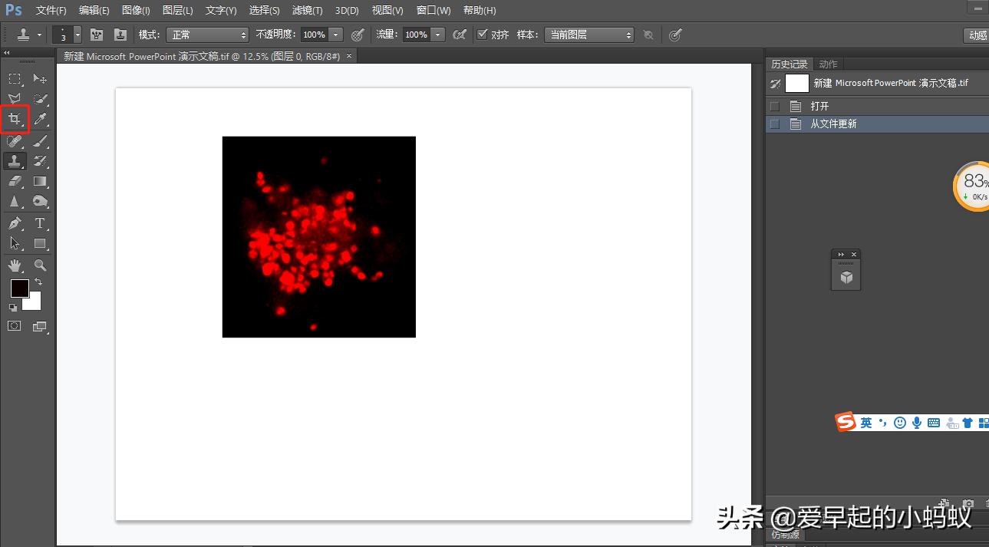Screen dimensions: 989x547
Task: Open the 流量 flow slider arrow
Action: point(438,35)
